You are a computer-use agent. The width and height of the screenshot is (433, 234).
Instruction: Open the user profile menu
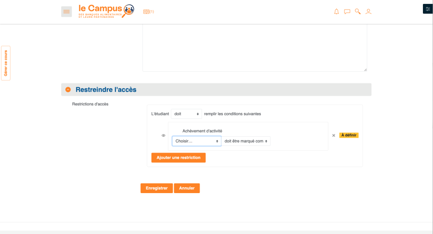[369, 12]
